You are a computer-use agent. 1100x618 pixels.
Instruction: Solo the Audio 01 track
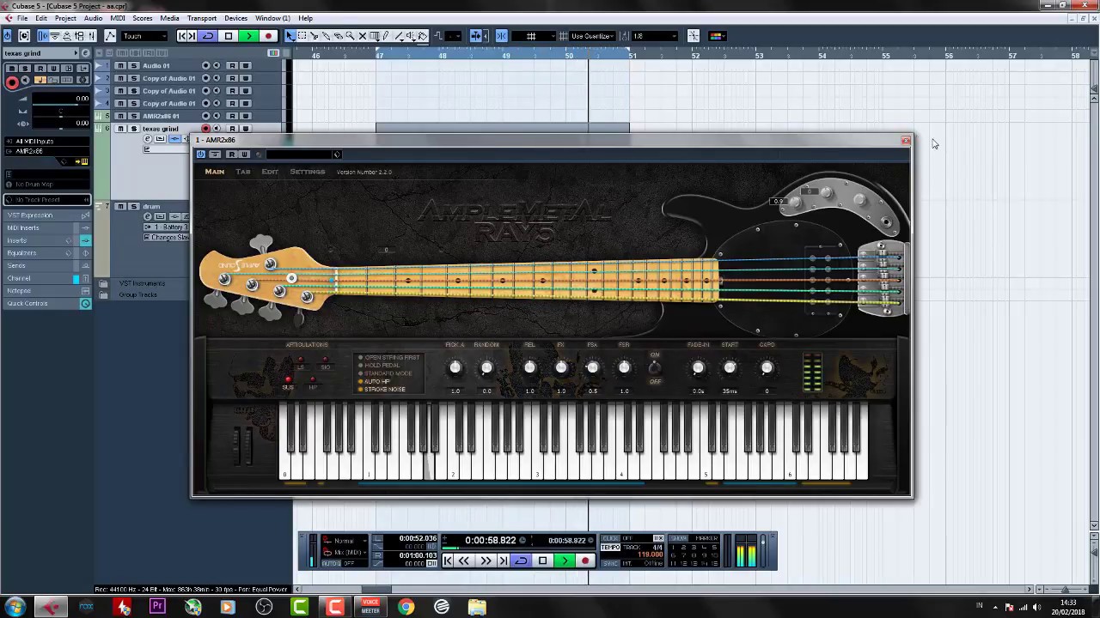(x=133, y=66)
